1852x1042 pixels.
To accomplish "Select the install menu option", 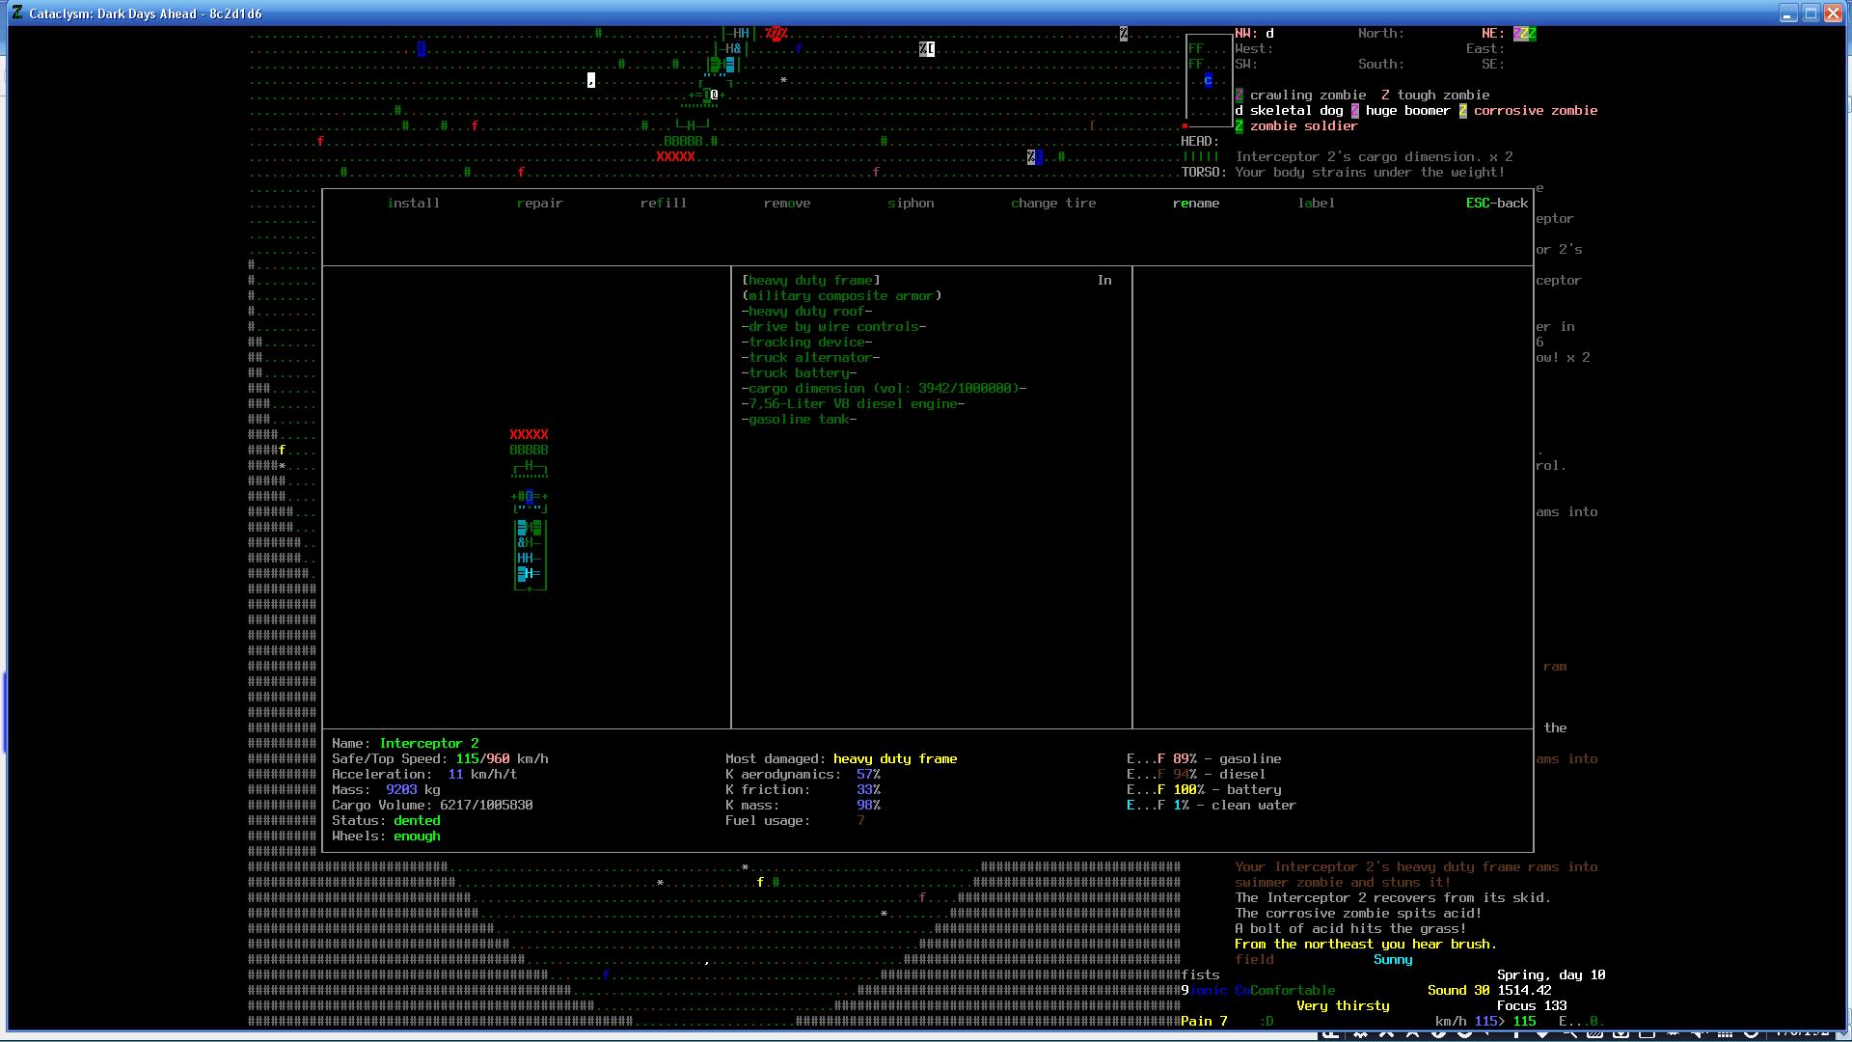I will click(x=413, y=203).
